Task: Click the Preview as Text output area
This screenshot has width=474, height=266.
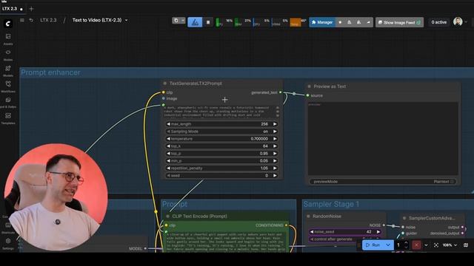Action: pos(383,139)
